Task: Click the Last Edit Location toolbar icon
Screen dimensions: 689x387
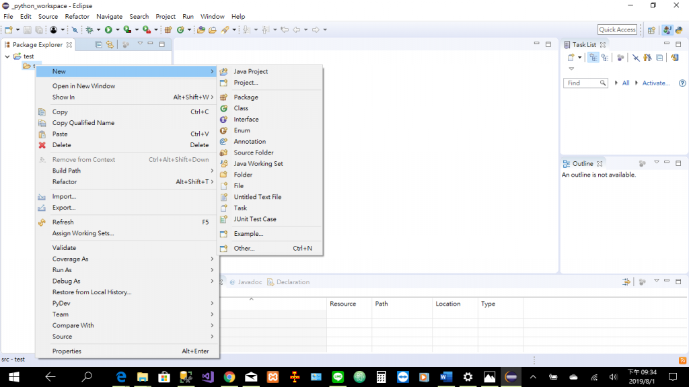Action: pyautogui.click(x=285, y=30)
